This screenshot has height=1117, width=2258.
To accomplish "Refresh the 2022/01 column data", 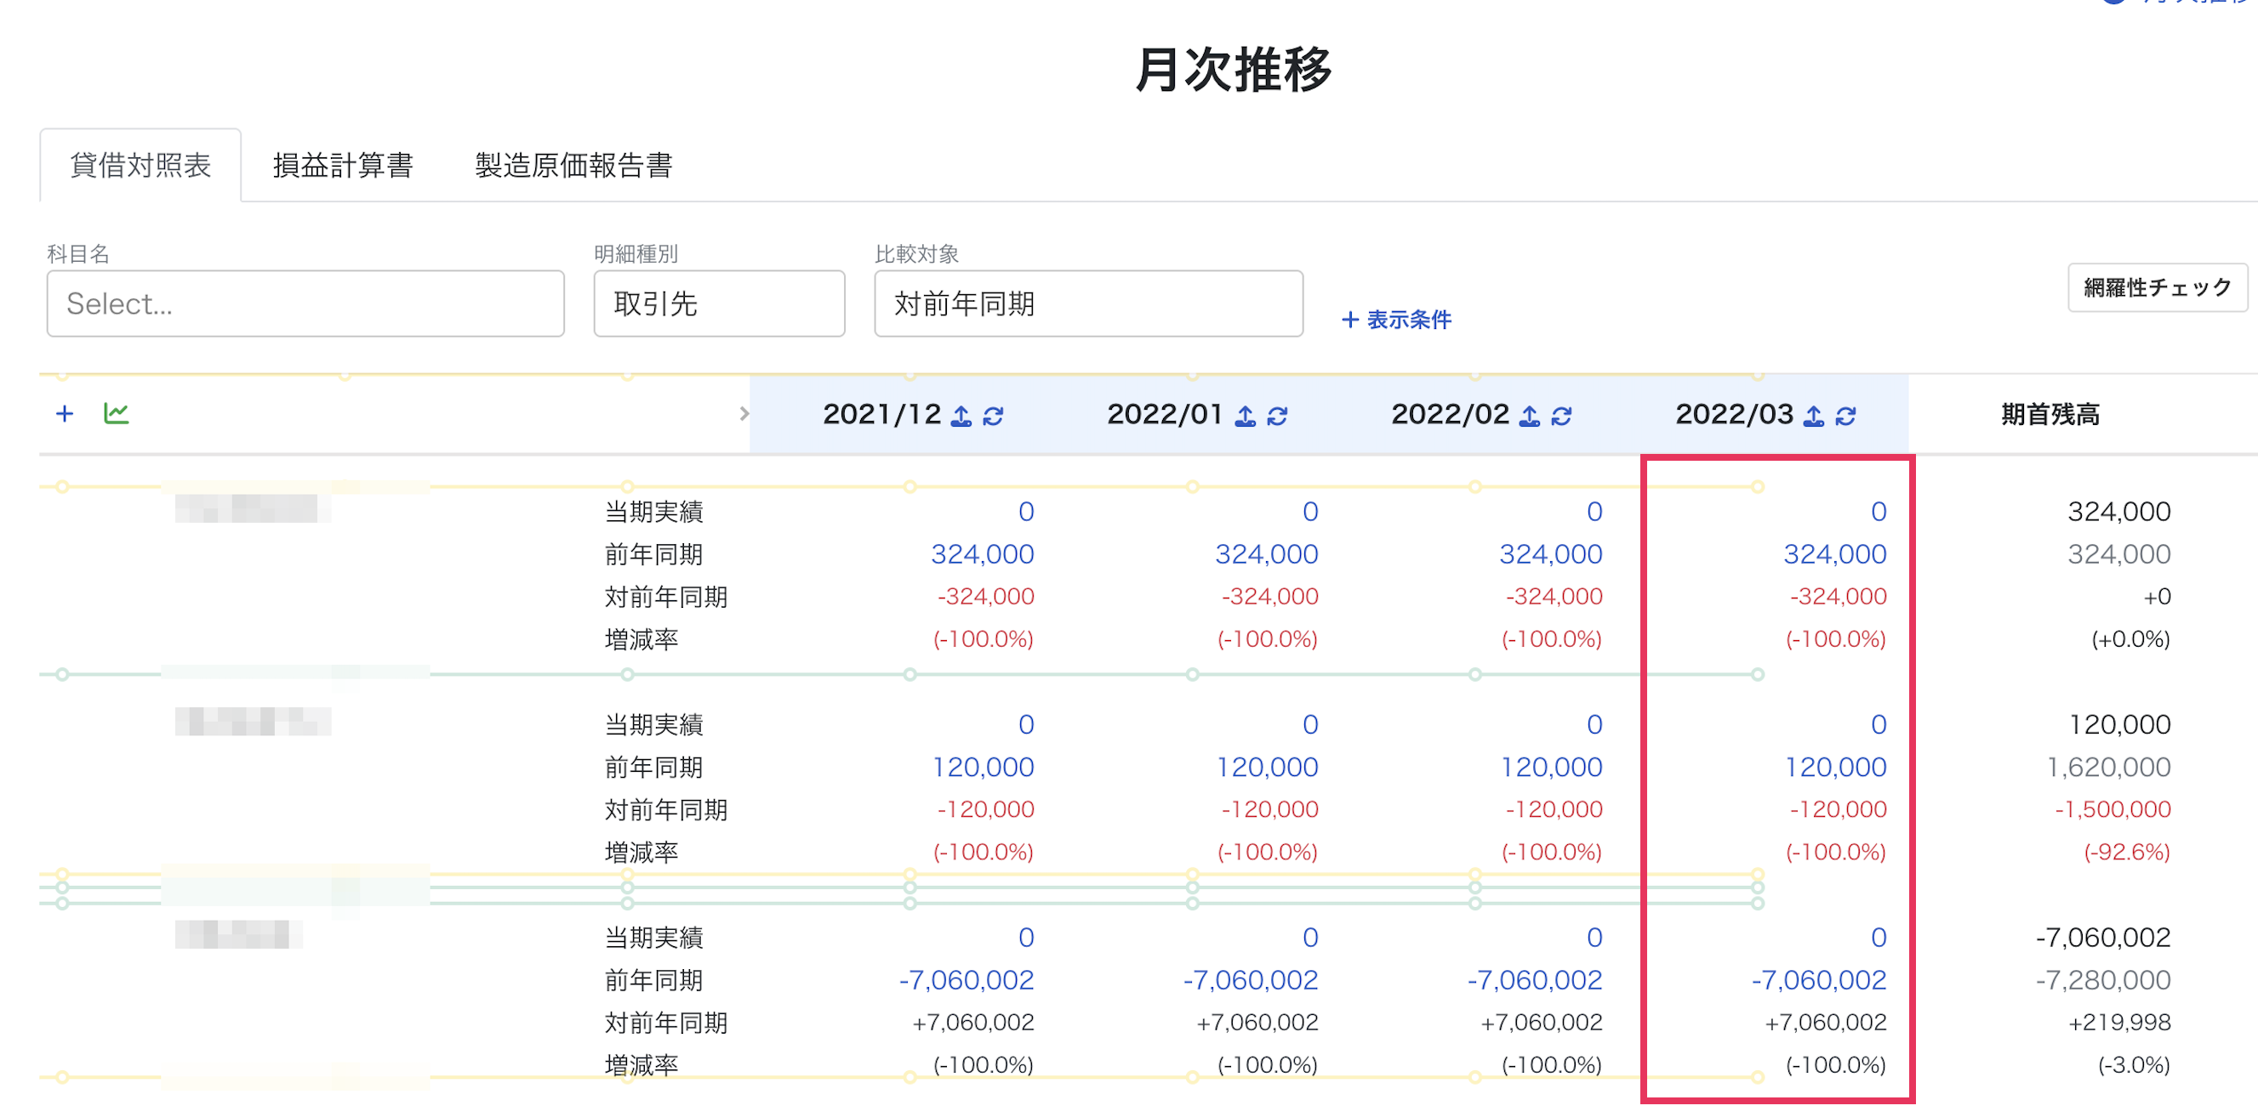I will point(1277,415).
